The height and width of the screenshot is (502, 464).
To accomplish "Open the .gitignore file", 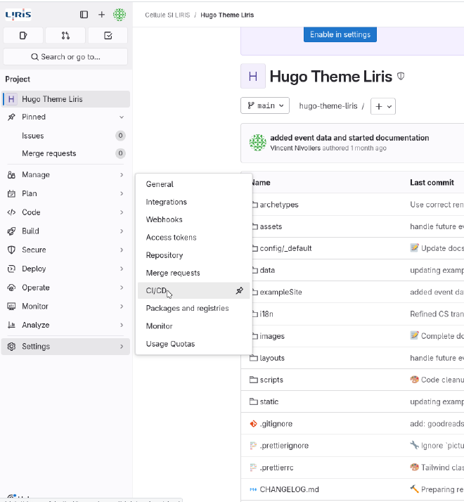I will pyautogui.click(x=276, y=424).
